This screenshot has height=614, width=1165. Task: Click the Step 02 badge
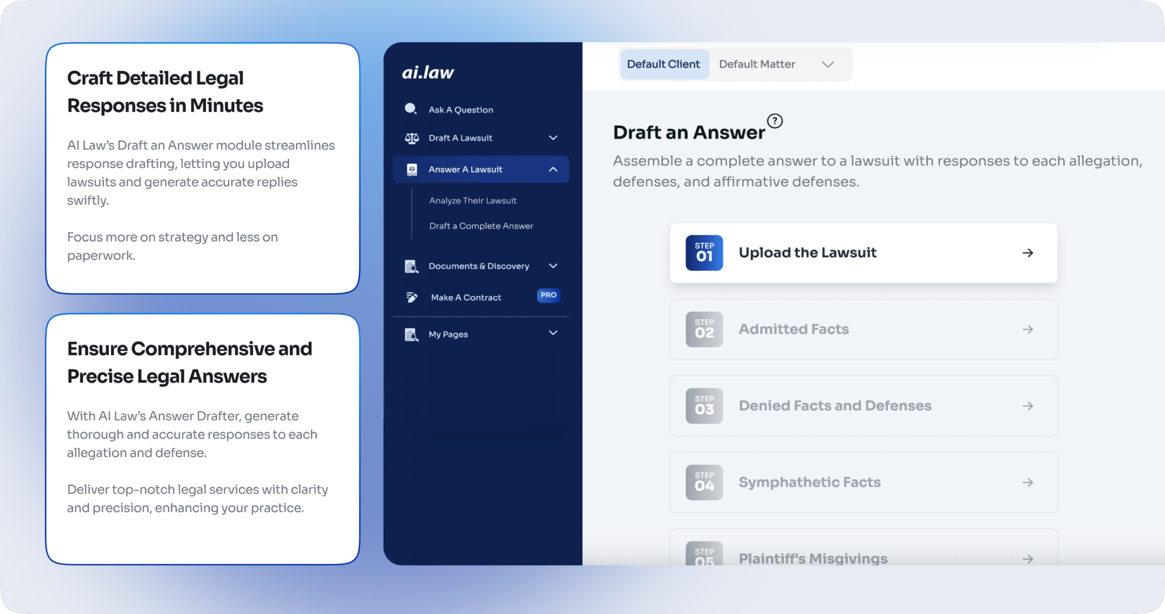[704, 329]
